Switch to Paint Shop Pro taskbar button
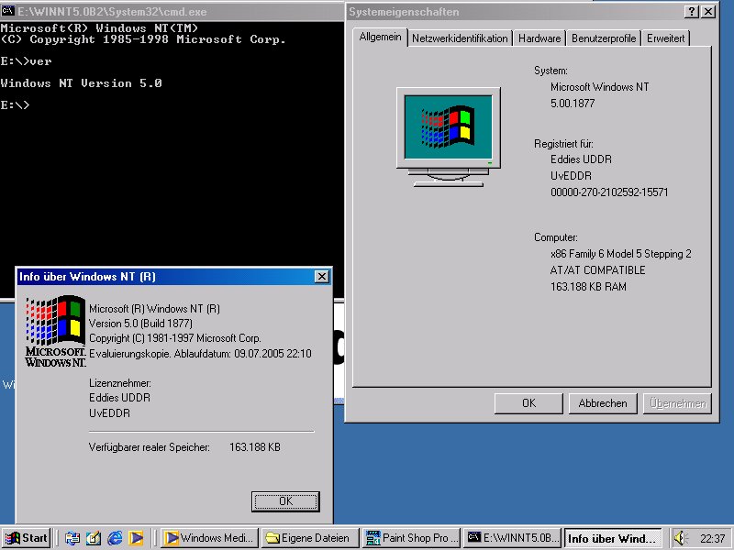This screenshot has width=734, height=550. [410, 538]
